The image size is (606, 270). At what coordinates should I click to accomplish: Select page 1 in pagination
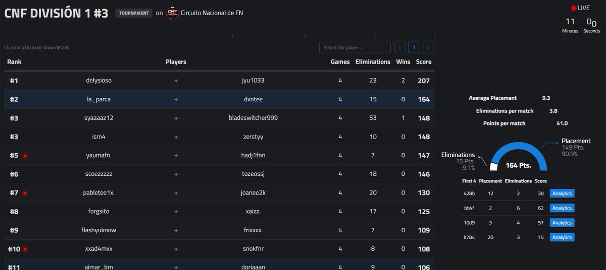tap(415, 48)
